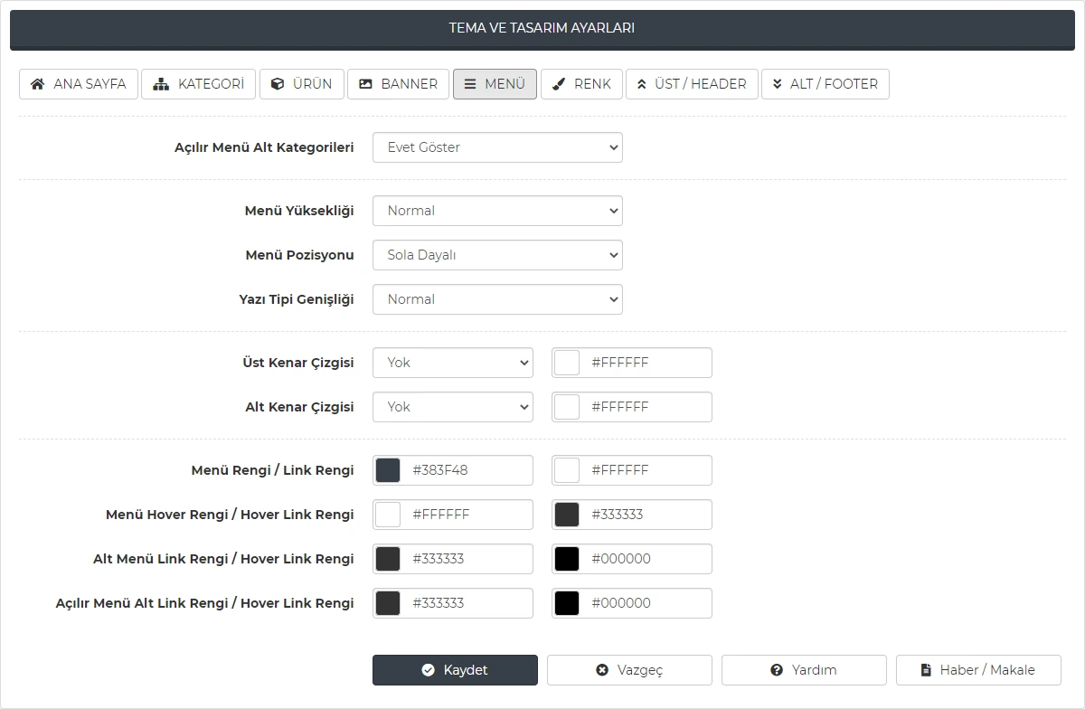The image size is (1085, 709).
Task: Open the Menü Pozisyonu dropdown
Action: click(497, 255)
